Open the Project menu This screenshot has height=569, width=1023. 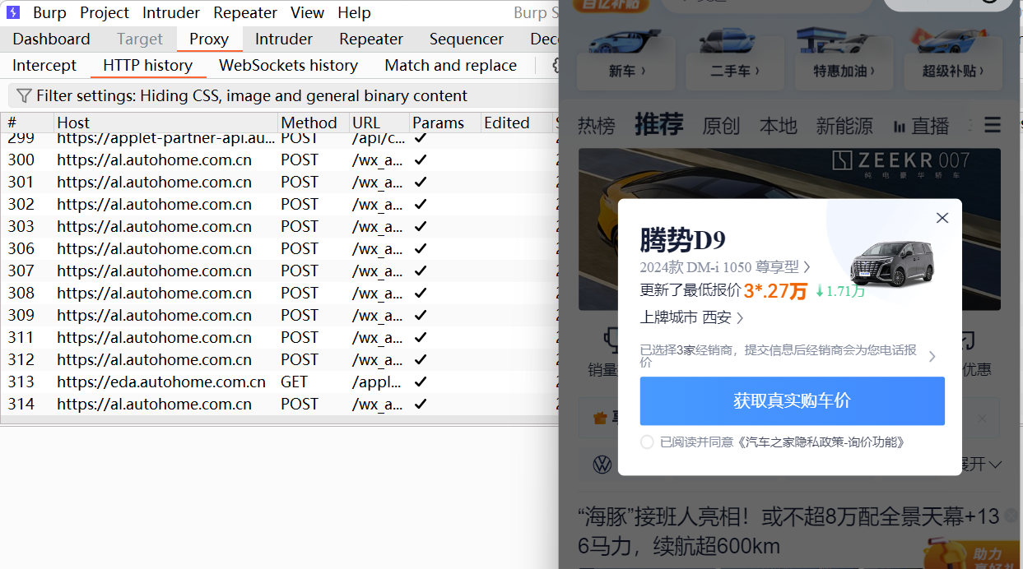(105, 12)
